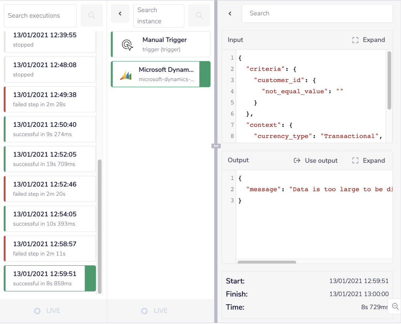Collapse the details panel with back chevron
The width and height of the screenshot is (401, 324).
[x=230, y=14]
